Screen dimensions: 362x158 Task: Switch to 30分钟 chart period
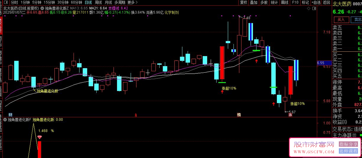[63, 3]
